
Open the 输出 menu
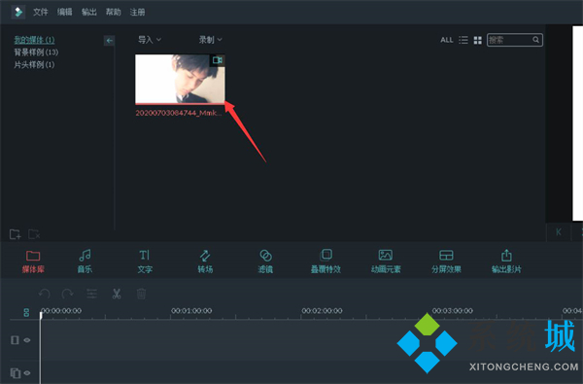click(88, 12)
